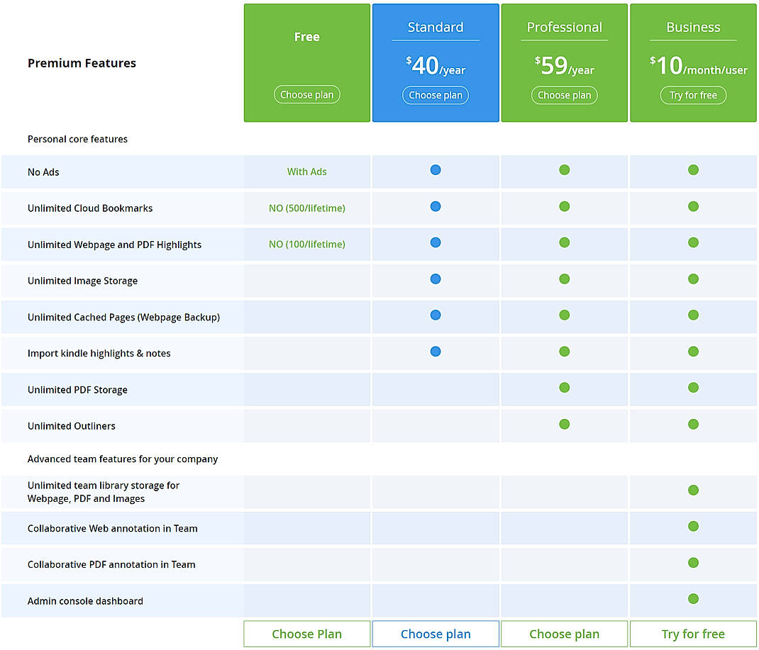Click Professional dot for Import kindle highlights
The width and height of the screenshot is (759, 650).
point(565,352)
